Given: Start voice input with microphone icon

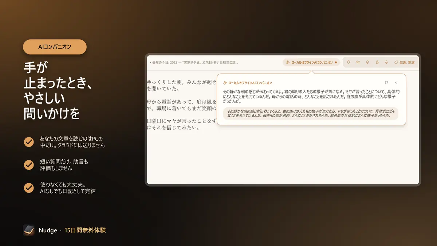Looking at the screenshot, I should 386,62.
